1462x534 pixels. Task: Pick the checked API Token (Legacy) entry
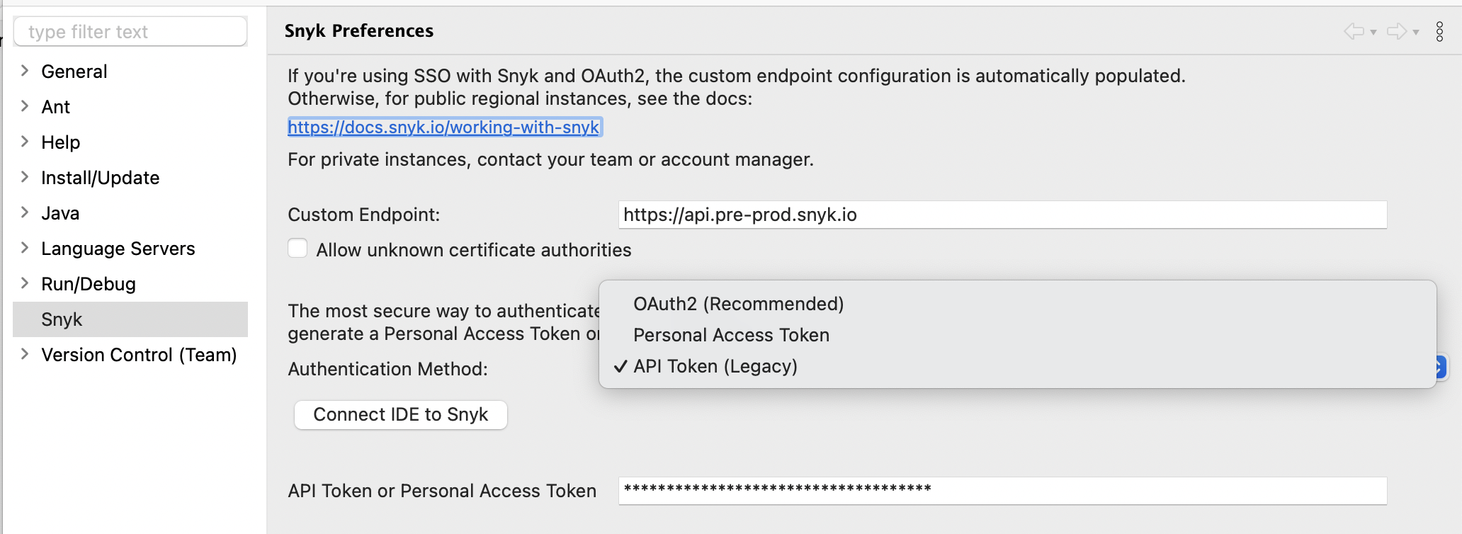pyautogui.click(x=715, y=366)
